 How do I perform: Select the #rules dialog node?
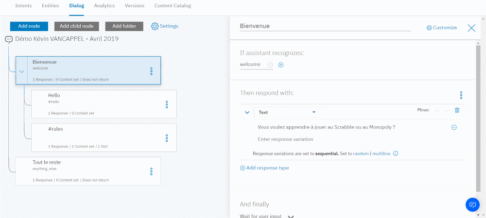(104, 137)
